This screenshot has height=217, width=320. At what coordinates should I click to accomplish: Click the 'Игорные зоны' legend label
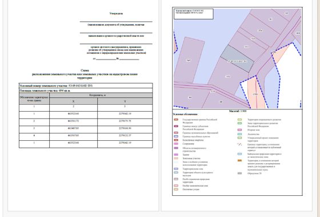(254, 130)
